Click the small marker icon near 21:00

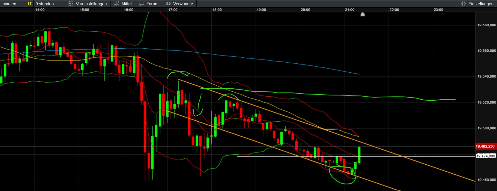point(363,14)
